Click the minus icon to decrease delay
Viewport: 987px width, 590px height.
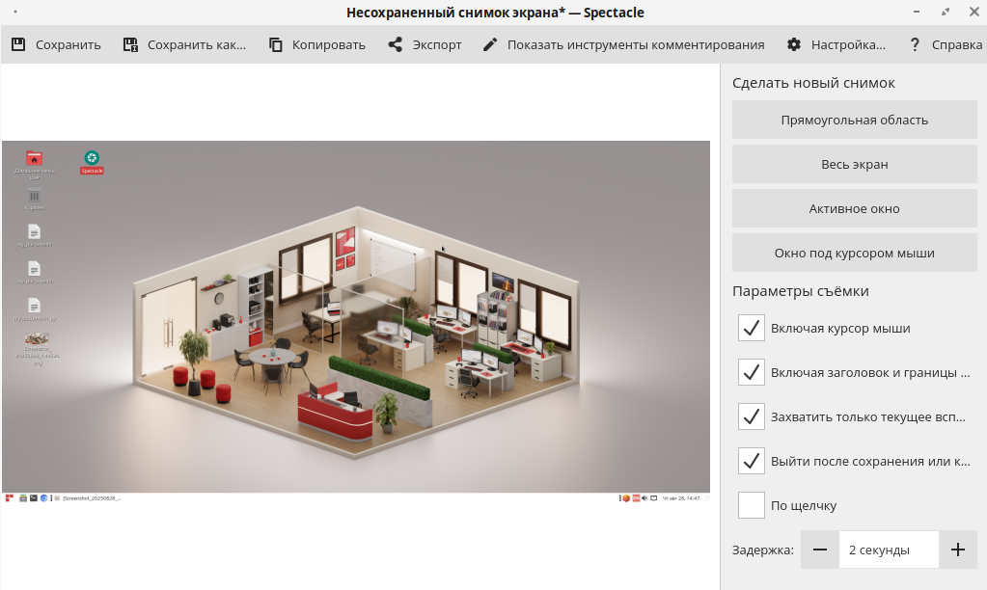pos(820,550)
